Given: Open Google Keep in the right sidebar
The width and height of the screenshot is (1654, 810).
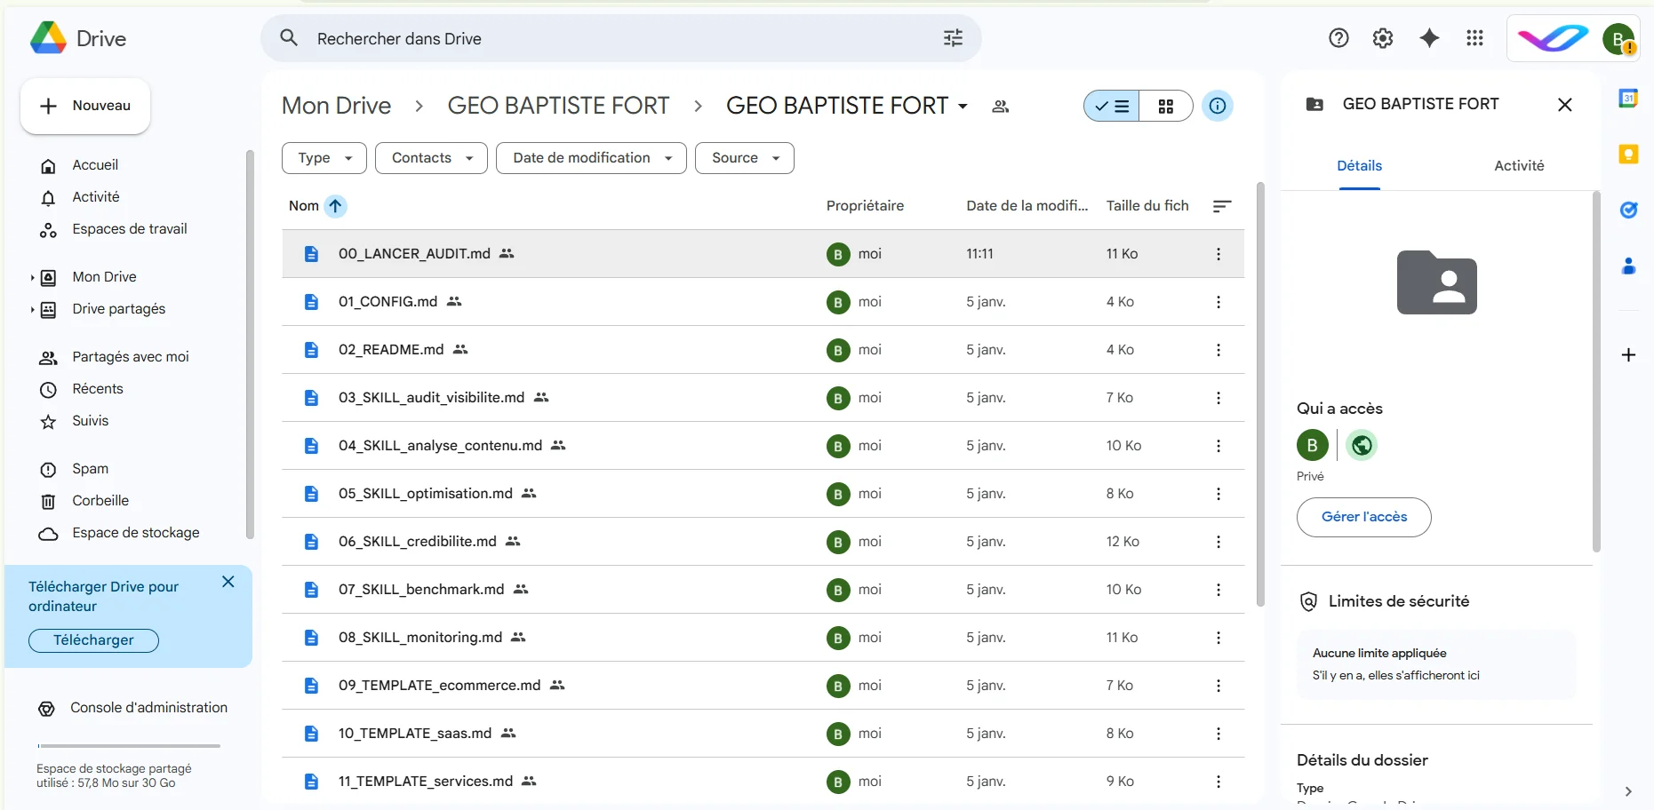Looking at the screenshot, I should click(1629, 154).
